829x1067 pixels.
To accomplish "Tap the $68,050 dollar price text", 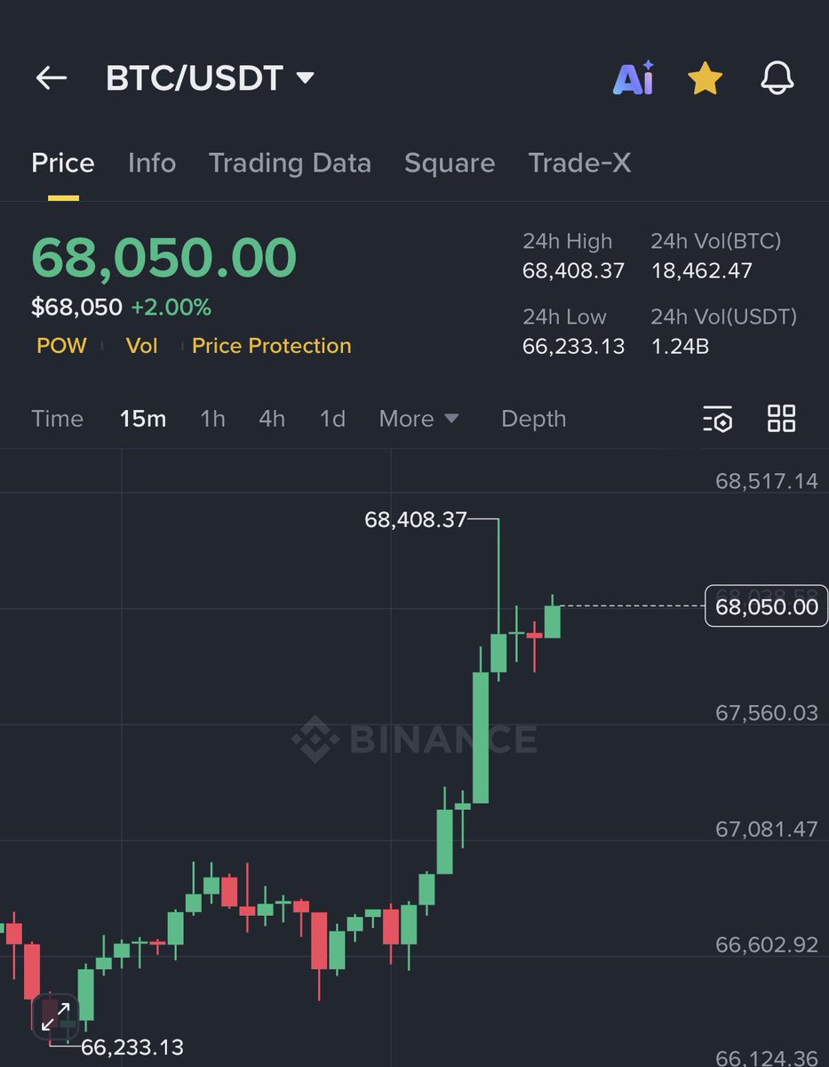I will (76, 309).
